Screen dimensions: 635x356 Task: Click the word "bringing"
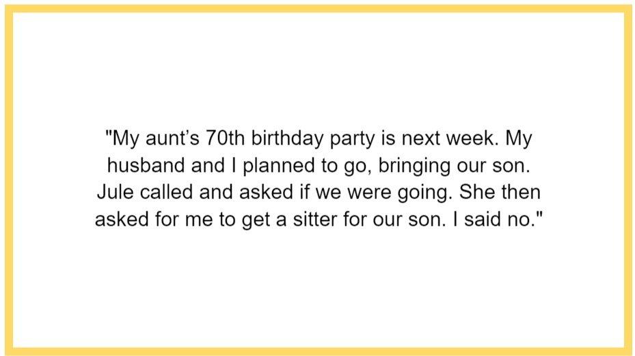[x=414, y=166]
